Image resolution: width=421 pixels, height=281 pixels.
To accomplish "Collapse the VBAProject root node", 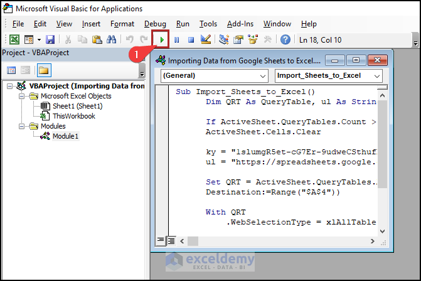I will pyautogui.click(x=9, y=86).
